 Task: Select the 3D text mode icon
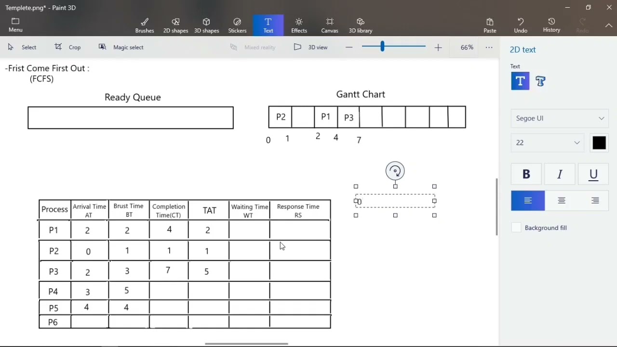540,81
